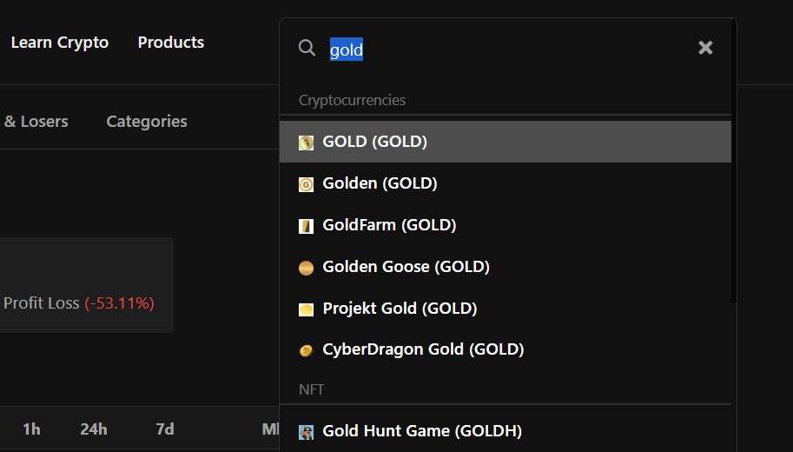
Task: Sort by the 24h column header
Action: pyautogui.click(x=94, y=429)
